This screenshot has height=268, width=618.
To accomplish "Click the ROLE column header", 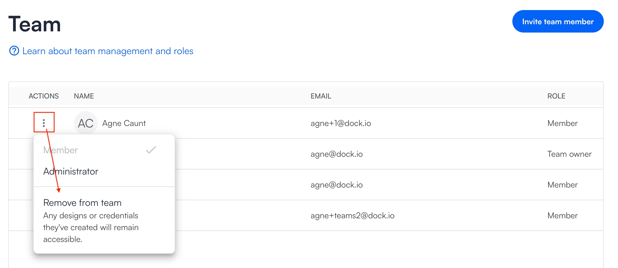I will click(x=556, y=96).
